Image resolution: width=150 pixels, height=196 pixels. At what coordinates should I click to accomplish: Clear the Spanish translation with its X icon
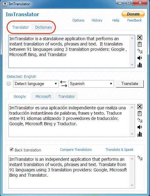(140, 107)
